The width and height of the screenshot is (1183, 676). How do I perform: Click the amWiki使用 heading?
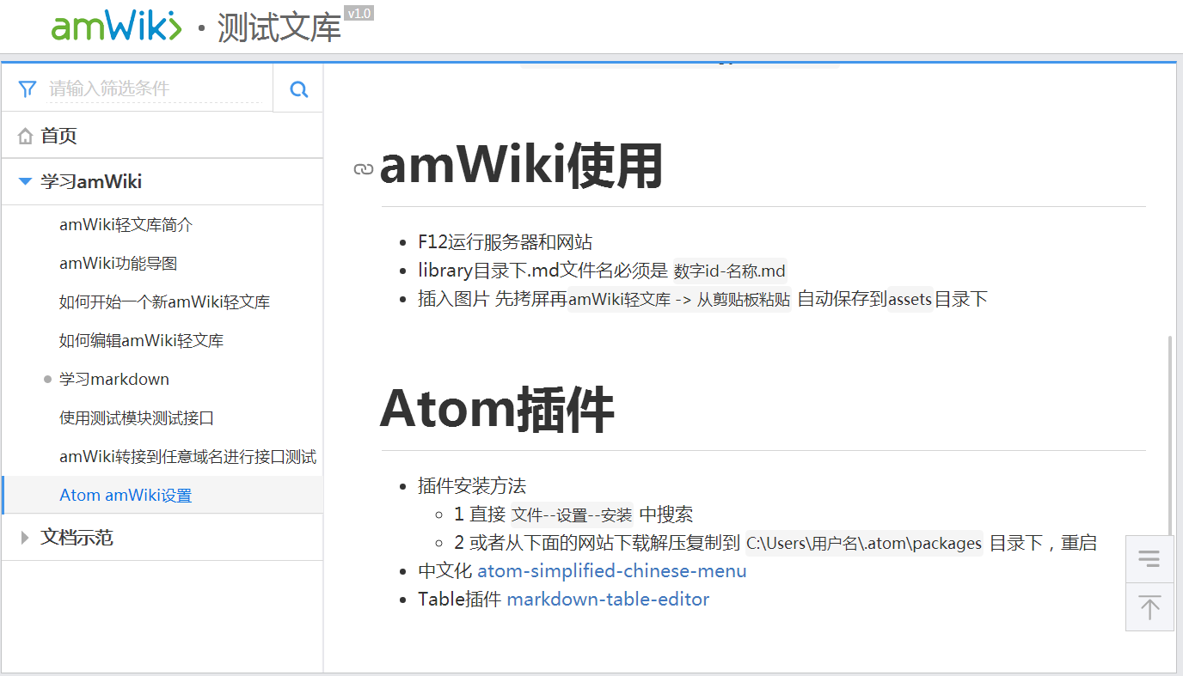pos(522,166)
